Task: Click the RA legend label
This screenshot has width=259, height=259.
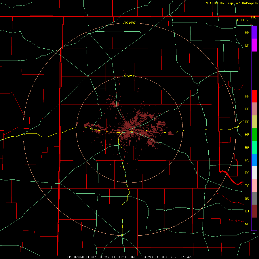Action: [247, 148]
